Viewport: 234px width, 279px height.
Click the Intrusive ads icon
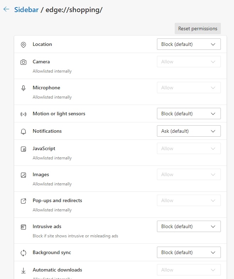click(x=23, y=227)
